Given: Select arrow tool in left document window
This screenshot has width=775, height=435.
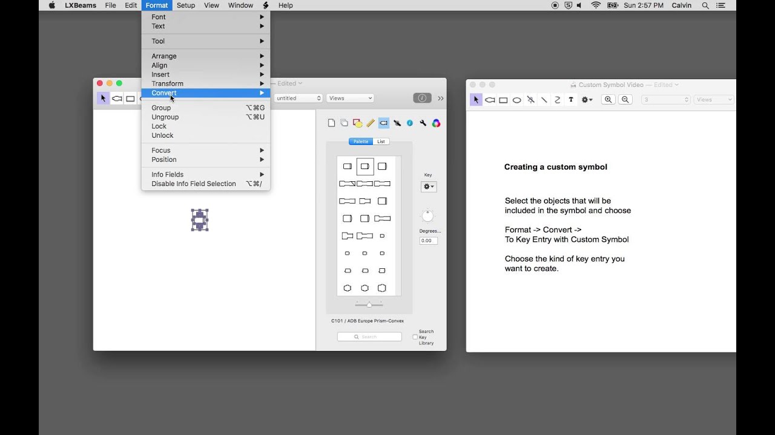Looking at the screenshot, I should [104, 98].
